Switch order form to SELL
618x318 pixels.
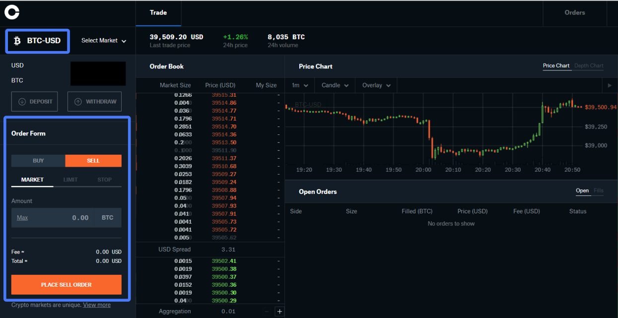(x=93, y=161)
